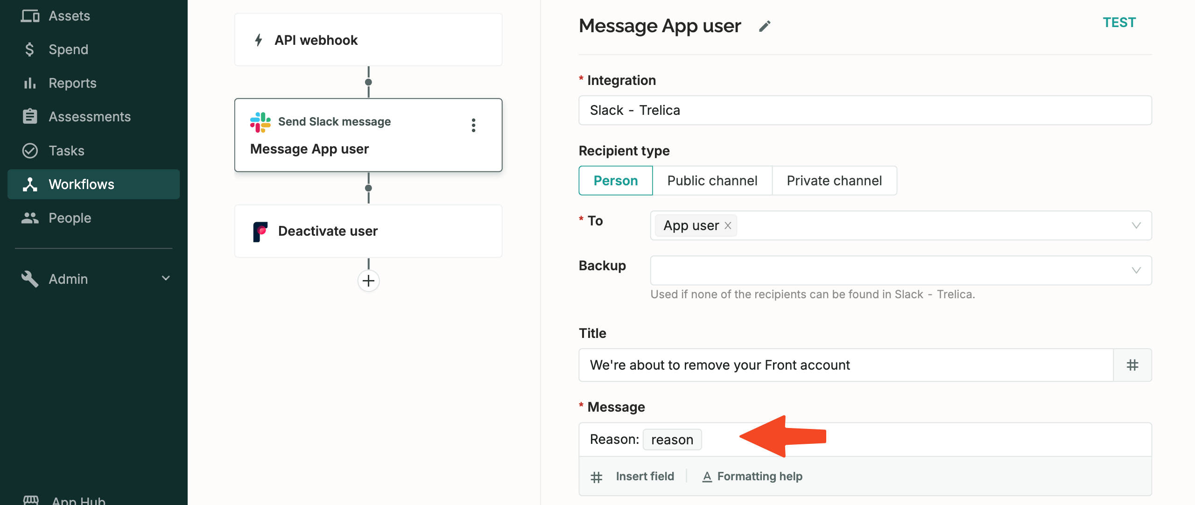Click the Message App user heading
Screen dimensions: 1195x505
pos(660,26)
